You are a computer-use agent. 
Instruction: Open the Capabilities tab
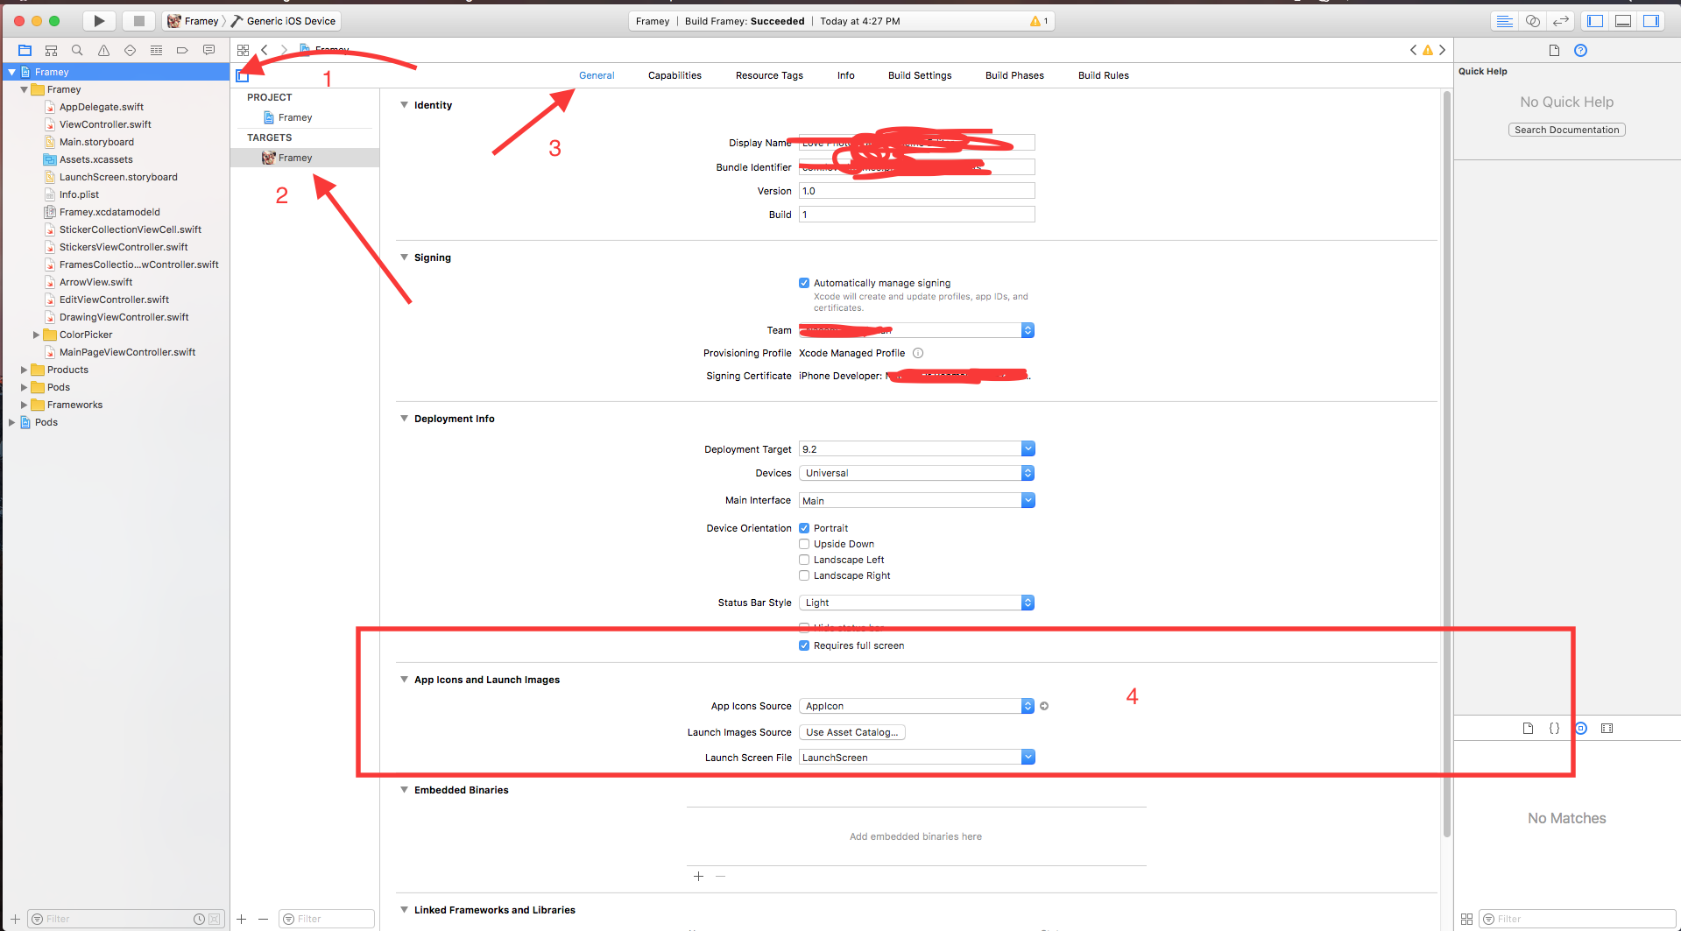(674, 75)
